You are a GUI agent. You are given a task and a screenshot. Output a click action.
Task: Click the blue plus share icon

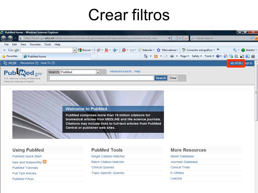pos(114,50)
